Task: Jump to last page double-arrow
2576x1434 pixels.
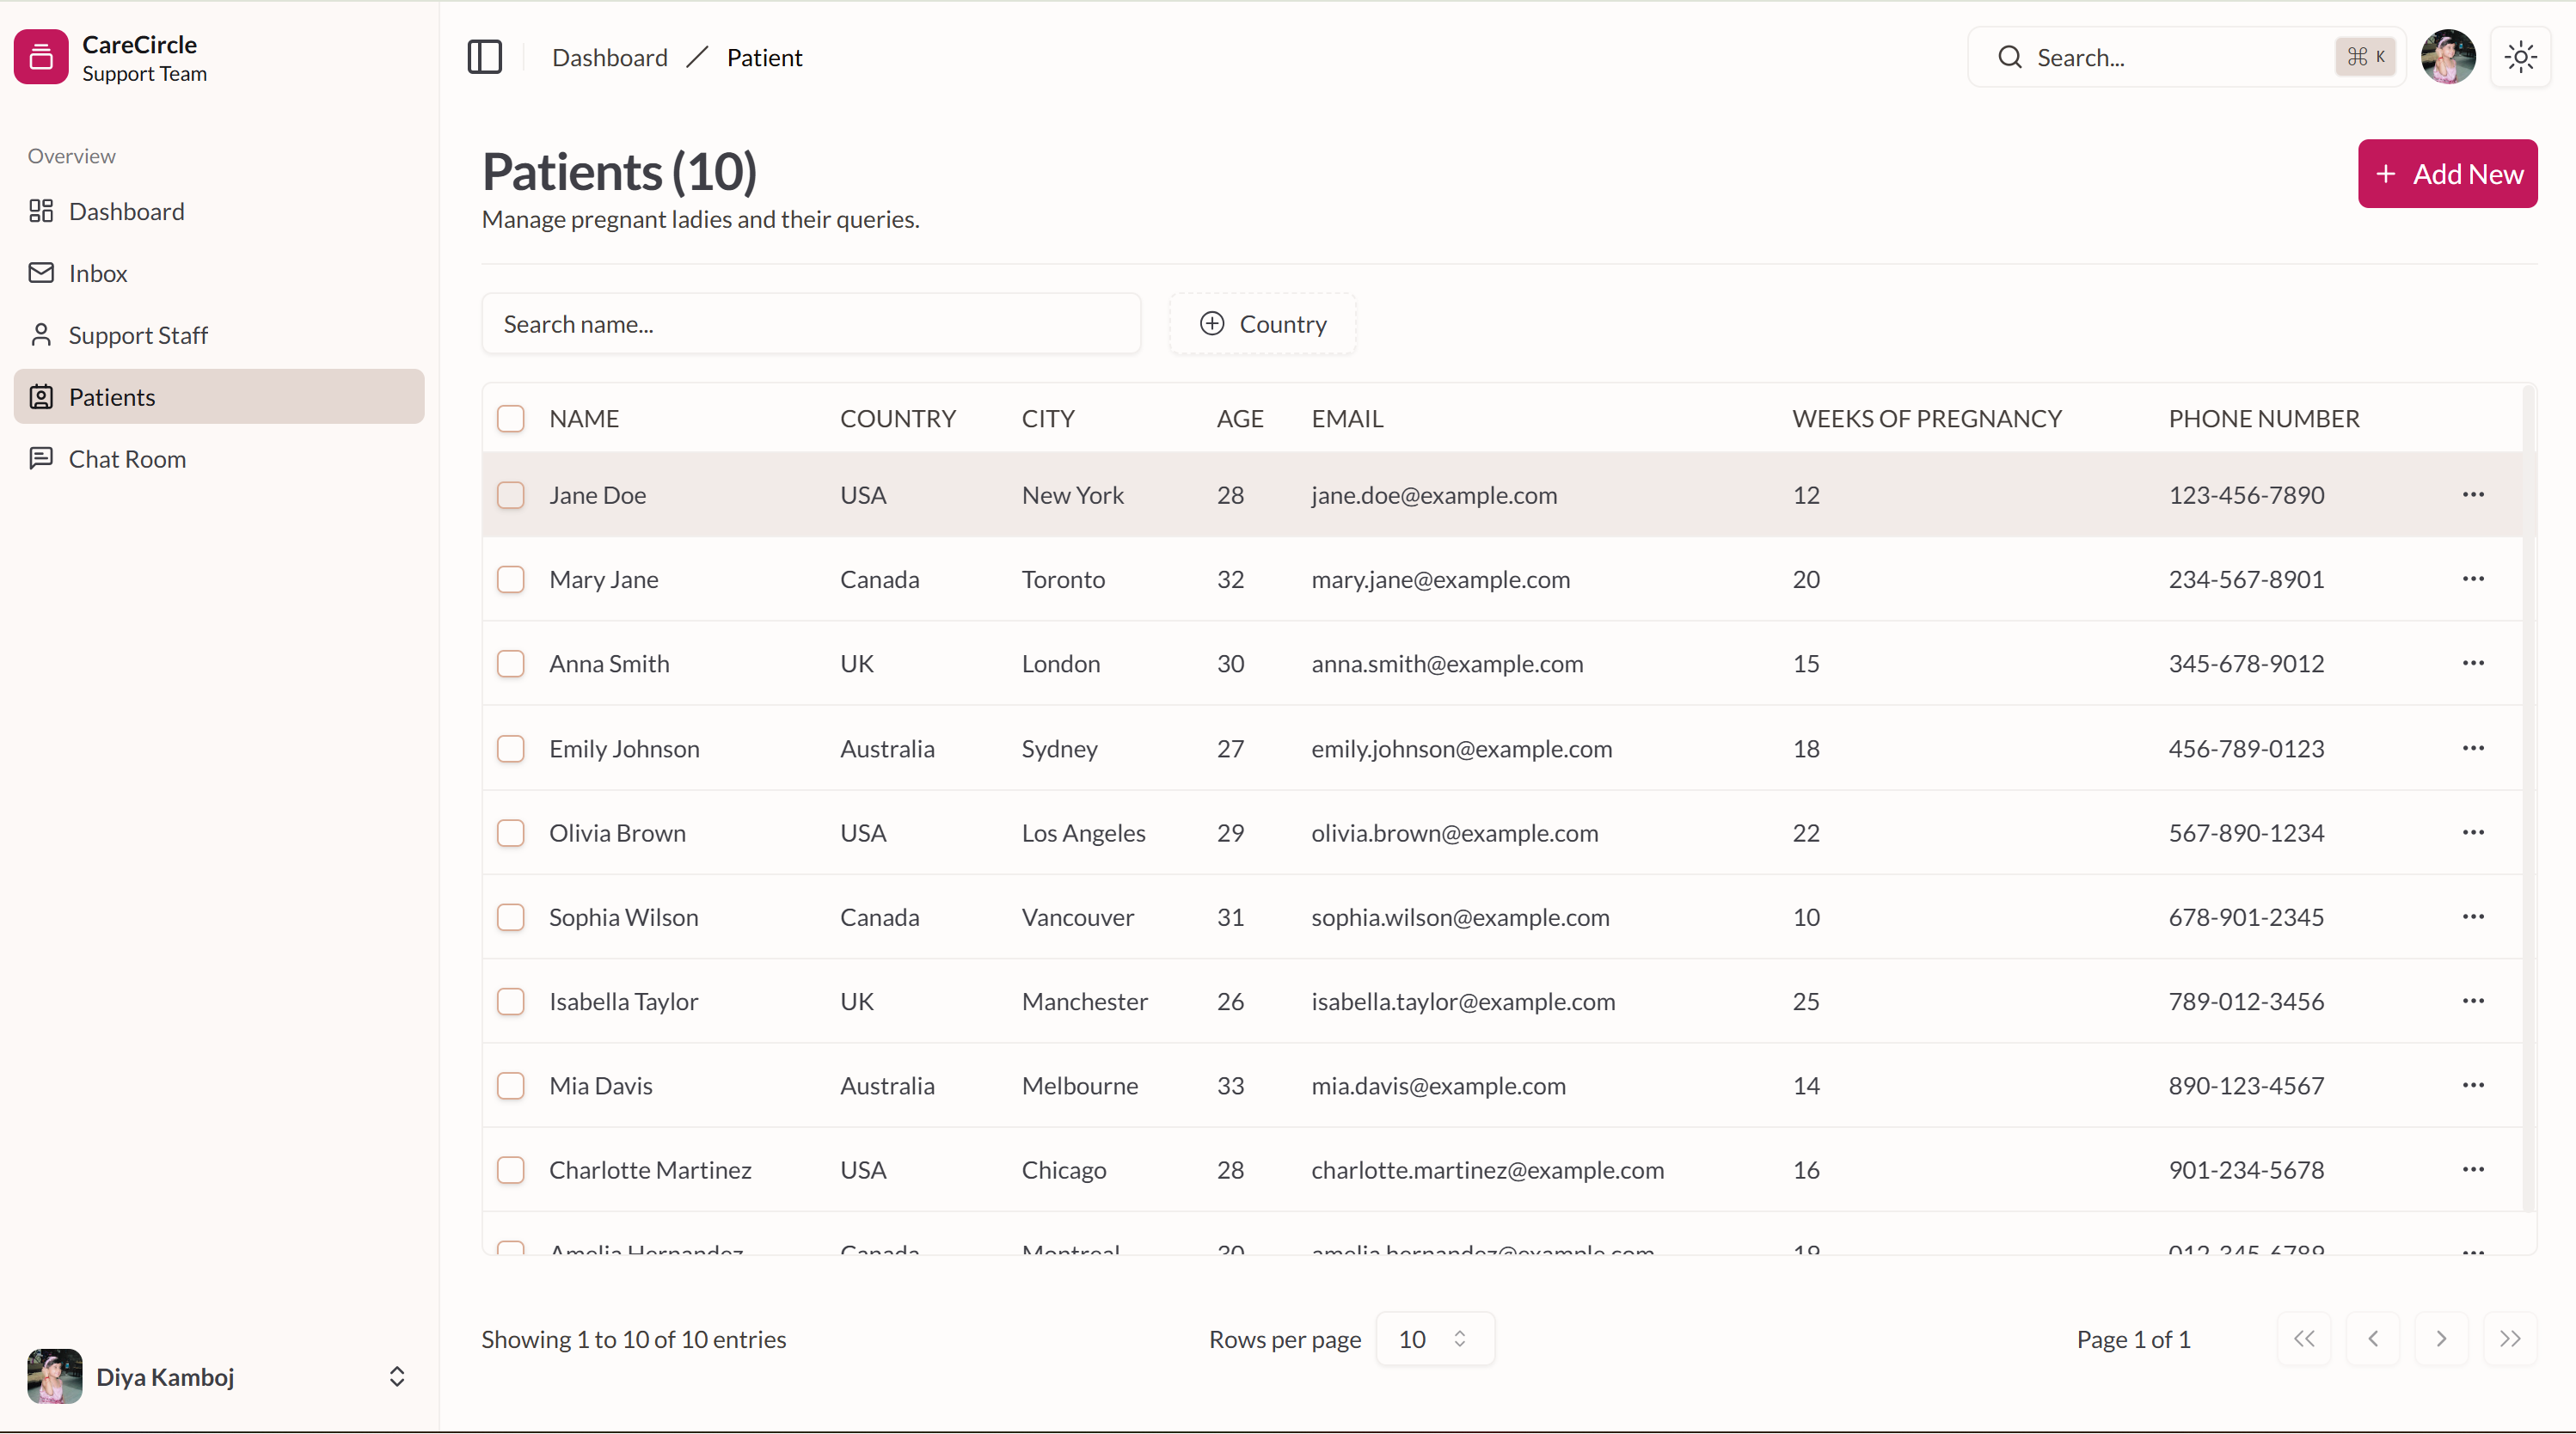Action: point(2509,1339)
